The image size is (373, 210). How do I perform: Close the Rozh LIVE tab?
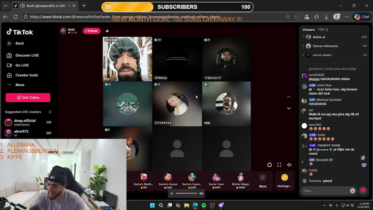[x=74, y=6]
